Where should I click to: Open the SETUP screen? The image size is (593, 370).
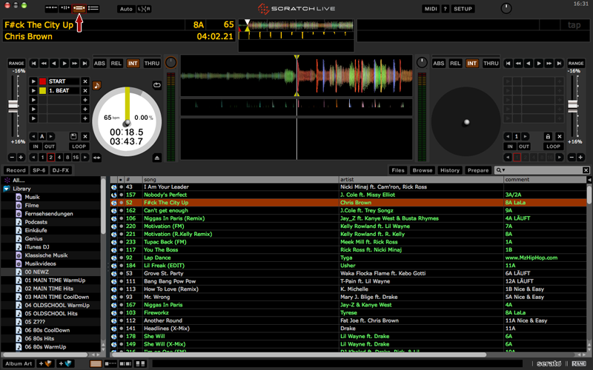[x=463, y=9]
